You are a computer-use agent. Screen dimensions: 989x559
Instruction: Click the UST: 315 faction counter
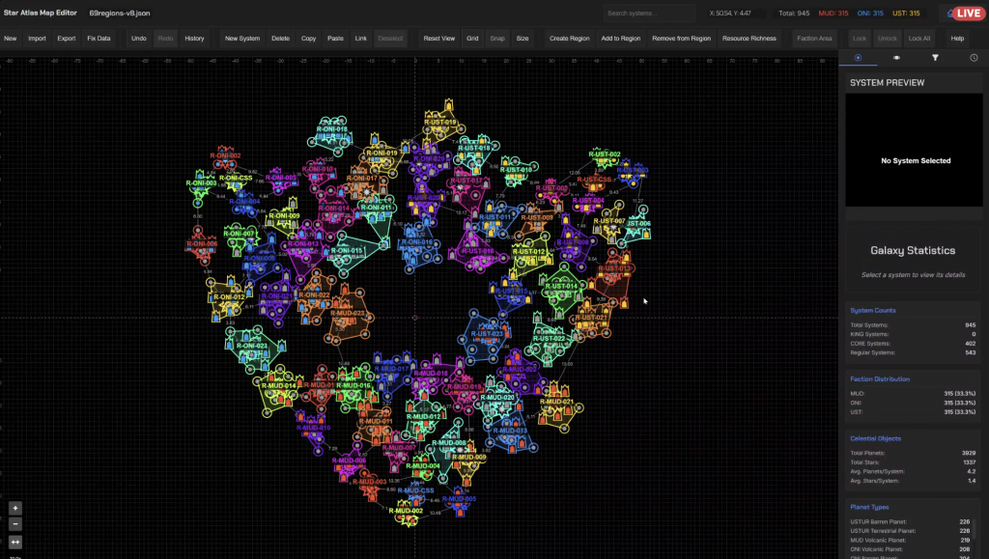click(906, 14)
